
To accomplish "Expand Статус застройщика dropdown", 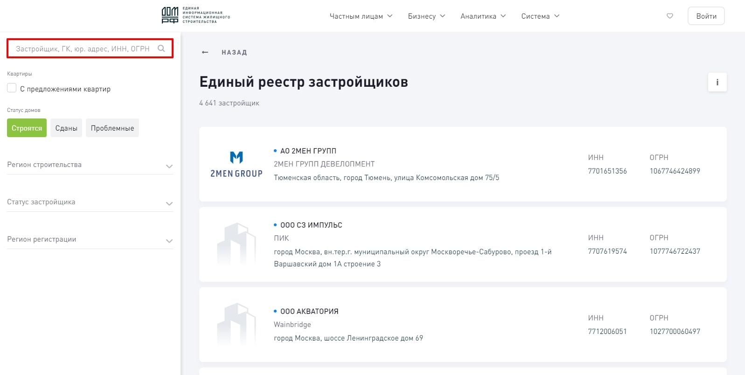I will click(x=90, y=202).
